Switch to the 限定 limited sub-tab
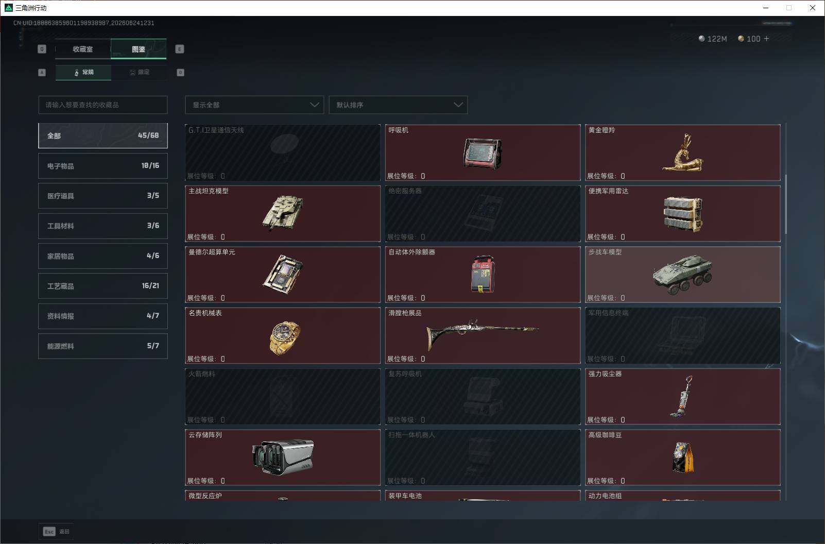Screen dimensions: 825x544 click(139, 72)
